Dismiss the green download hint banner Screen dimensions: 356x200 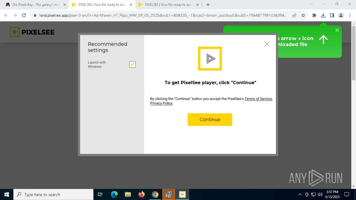[x=337, y=30]
